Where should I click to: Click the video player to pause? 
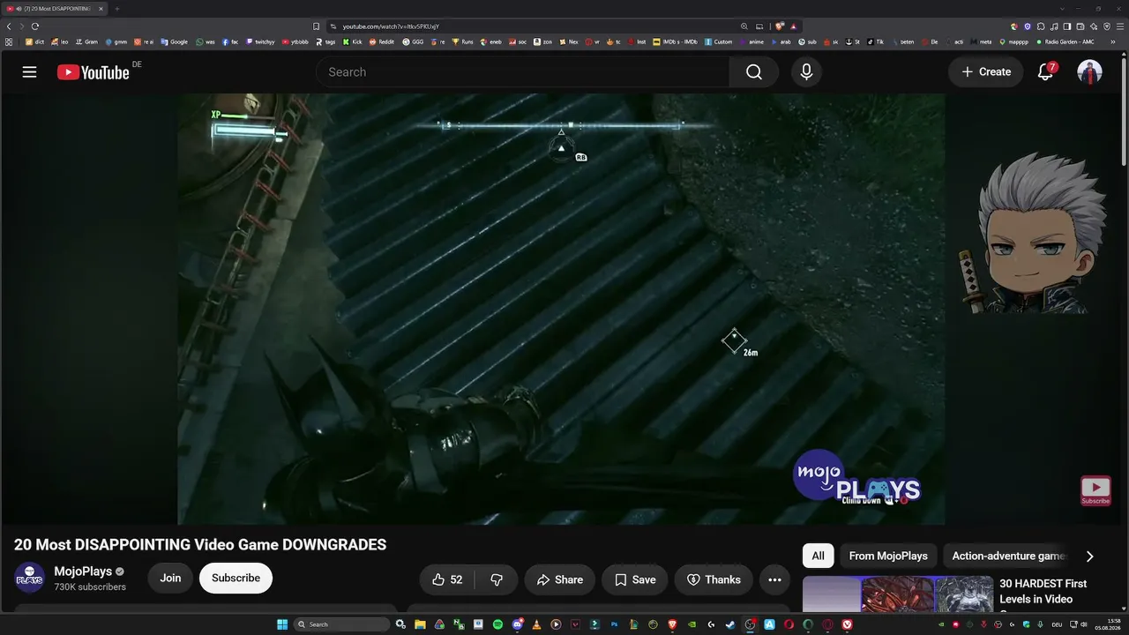coord(561,309)
